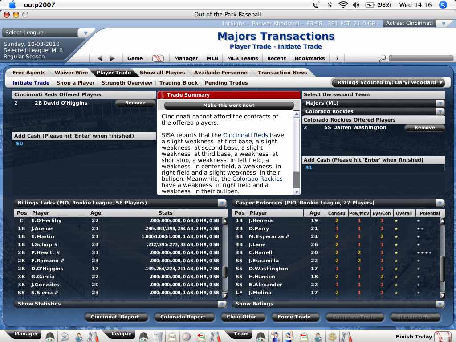This screenshot has width=456, height=342.
Task: Open the Ratings Scouted by Daryl Woodard dropdown
Action: coord(388,82)
